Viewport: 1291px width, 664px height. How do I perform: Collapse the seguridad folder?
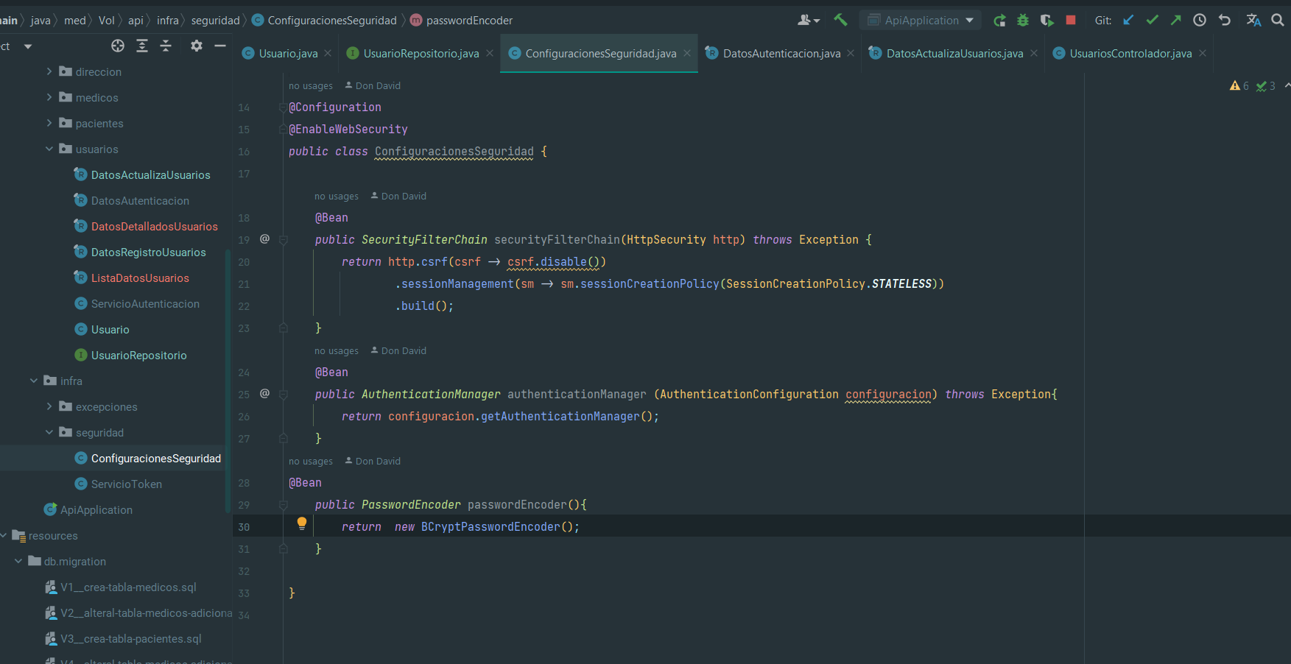[x=49, y=432]
